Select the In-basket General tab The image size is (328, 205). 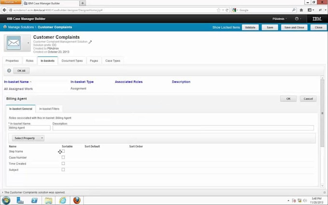[21, 109]
